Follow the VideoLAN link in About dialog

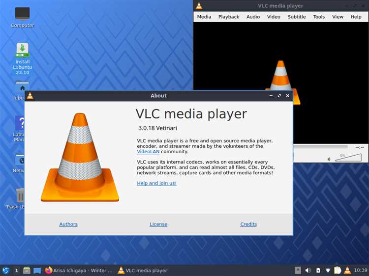(x=148, y=152)
